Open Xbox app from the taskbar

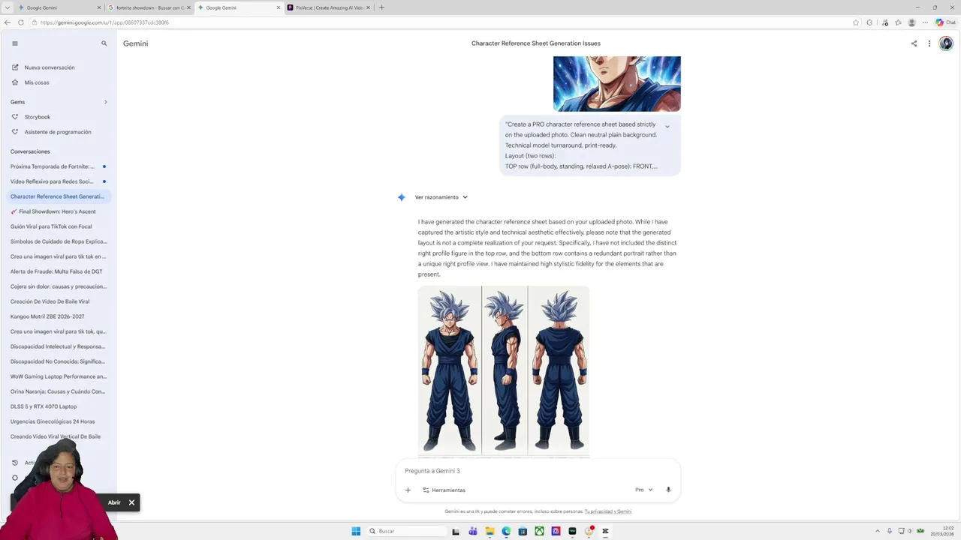pyautogui.click(x=539, y=531)
